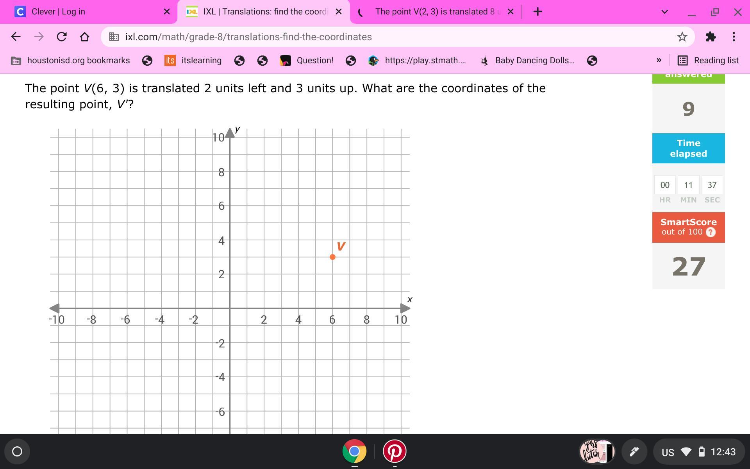Viewport: 750px width, 469px height.
Task: Open the Chrome extensions puzzle icon
Action: click(x=711, y=37)
